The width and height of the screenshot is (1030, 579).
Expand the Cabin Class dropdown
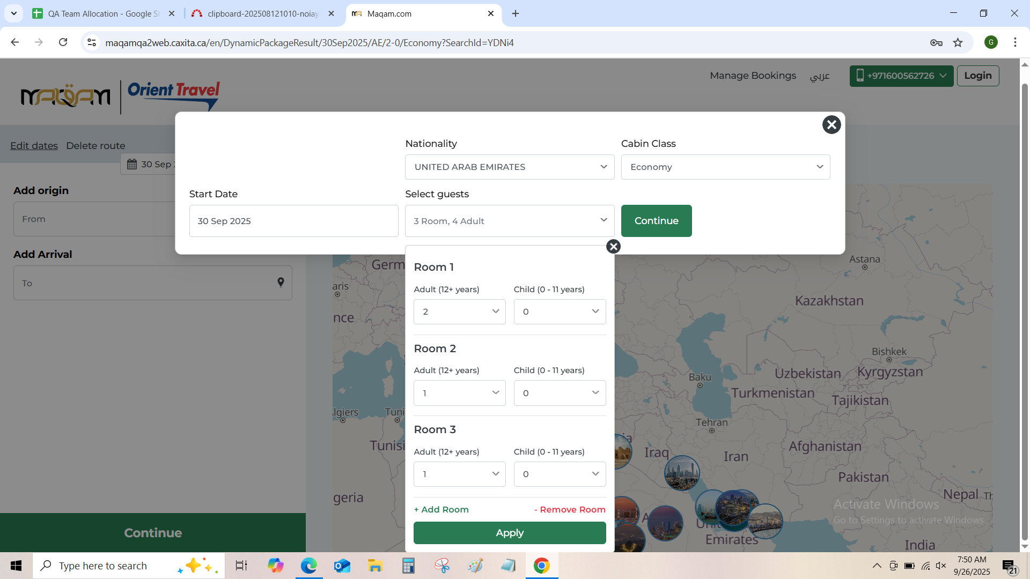point(725,167)
